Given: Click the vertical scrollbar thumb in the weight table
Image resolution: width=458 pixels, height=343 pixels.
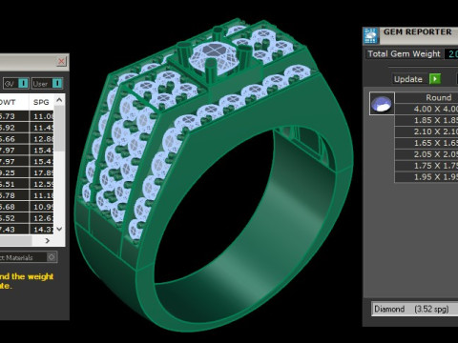Looking at the screenshot, I should click(59, 129).
